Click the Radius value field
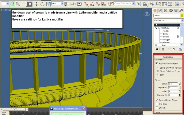Screen dimensions: 184x115 (x=173, y=84)
